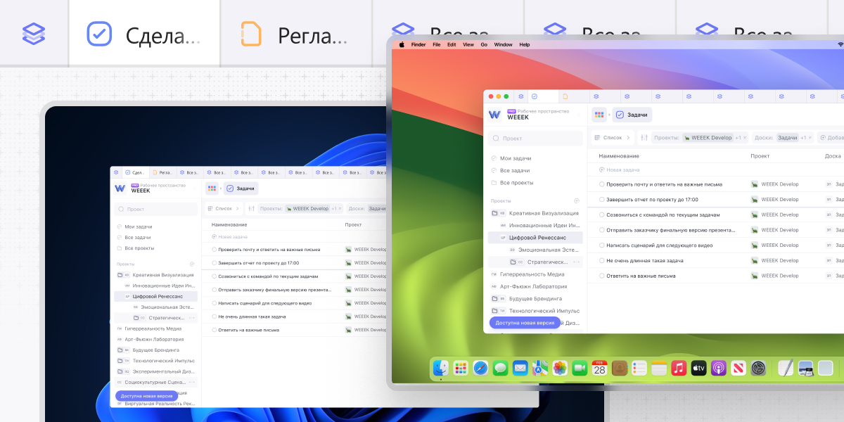Open System Settings from the macOS dock

tap(758, 368)
